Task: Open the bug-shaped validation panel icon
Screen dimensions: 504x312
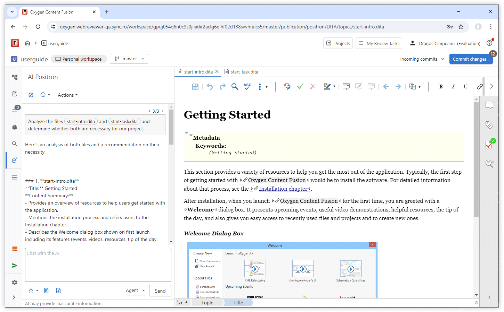Action: (x=15, y=127)
